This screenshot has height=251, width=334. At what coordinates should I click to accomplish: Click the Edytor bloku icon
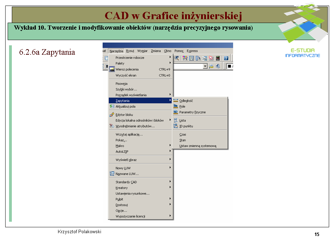pos(112,115)
